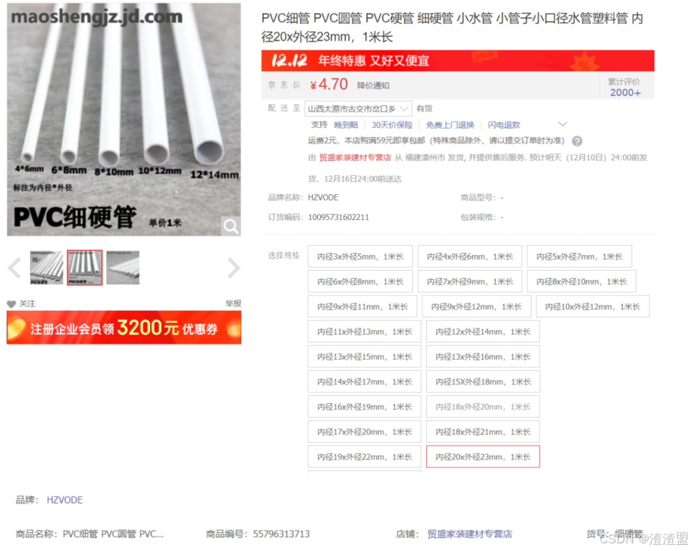Pick option 内径13x外径15mm, 1米长
The width and height of the screenshot is (691, 551).
click(x=365, y=357)
